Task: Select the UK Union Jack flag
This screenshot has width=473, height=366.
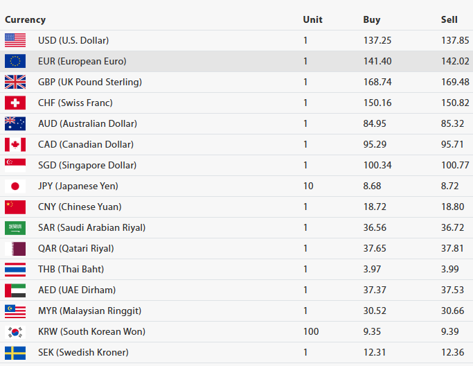Action: (15, 82)
